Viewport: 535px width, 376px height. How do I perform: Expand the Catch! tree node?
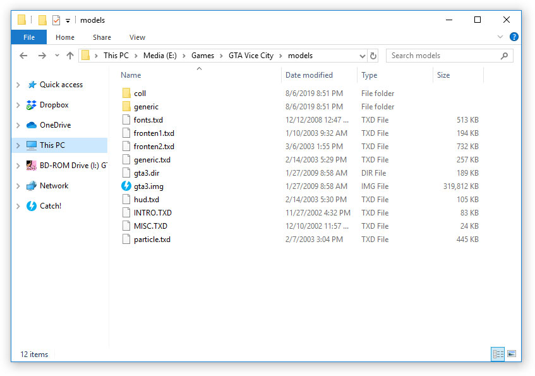click(18, 206)
